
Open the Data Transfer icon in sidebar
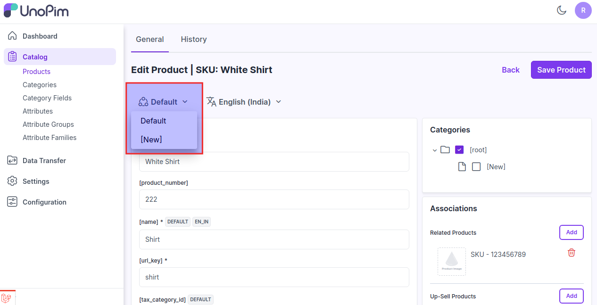tap(13, 161)
